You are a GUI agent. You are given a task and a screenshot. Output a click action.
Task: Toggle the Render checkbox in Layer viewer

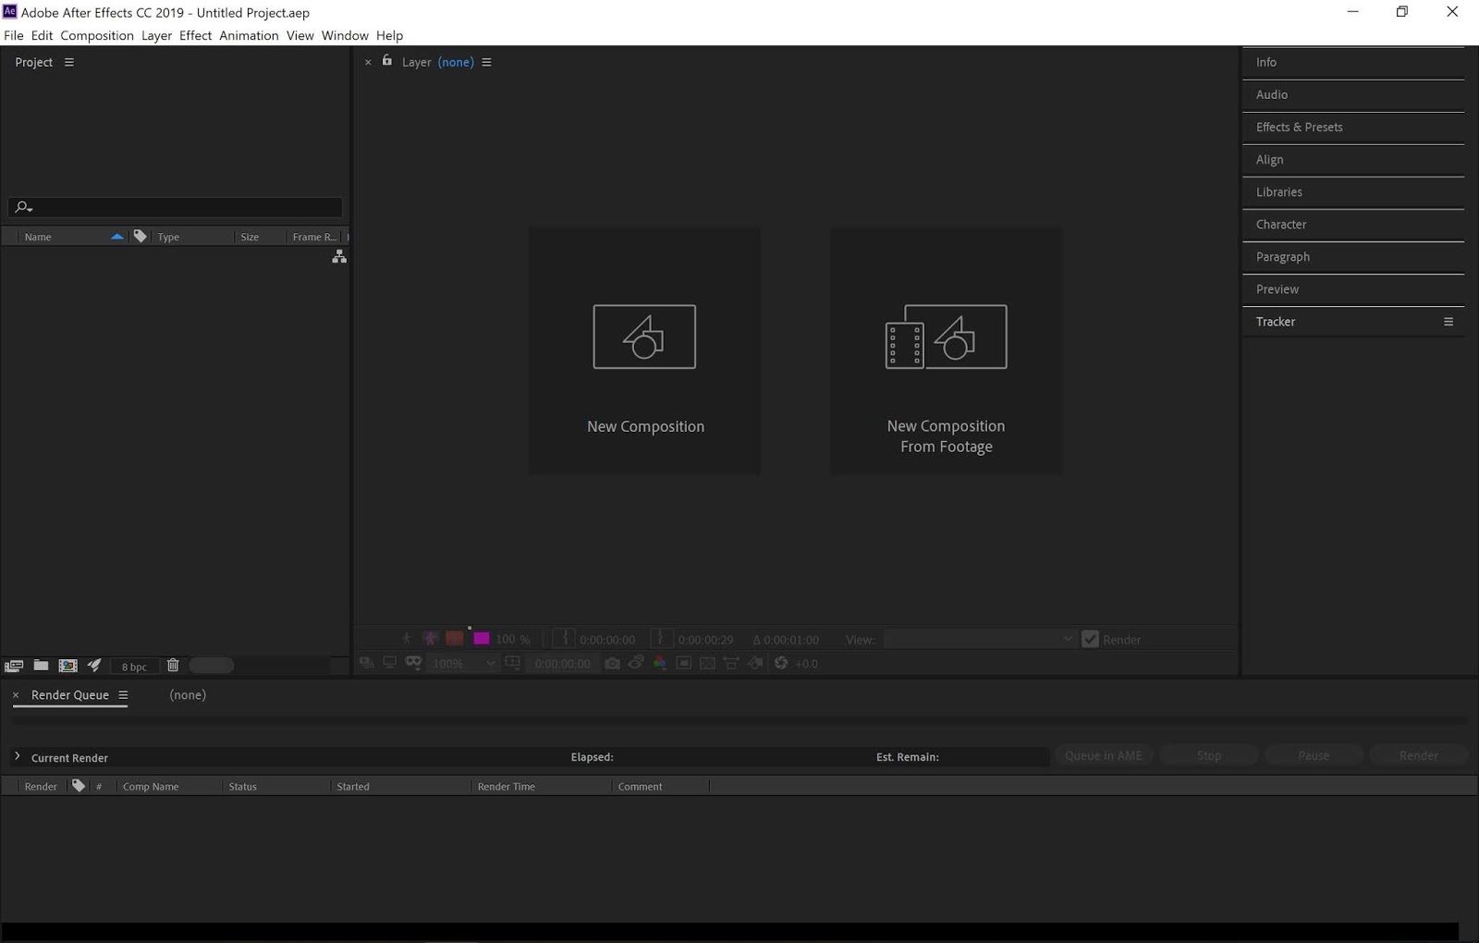[1090, 639]
